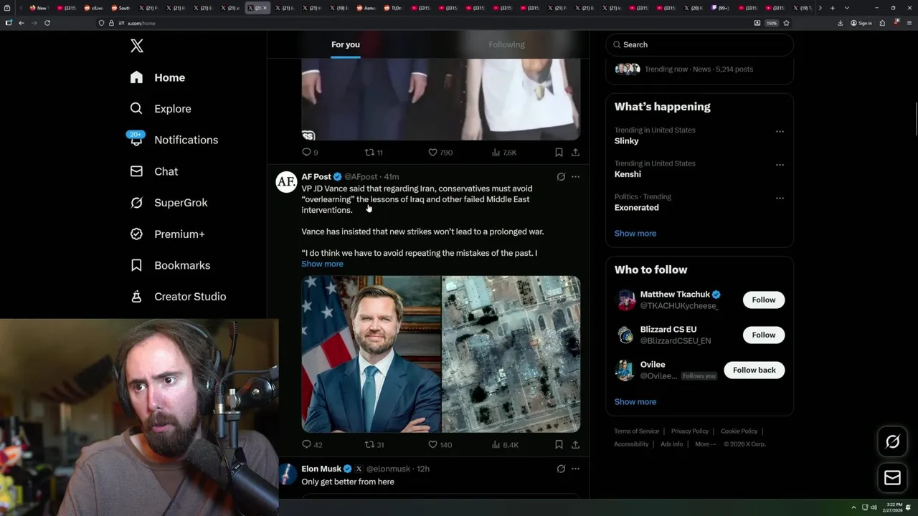The width and height of the screenshot is (918, 516).
Task: Click Grok icon on Elon Musk tweet
Action: coord(561,469)
